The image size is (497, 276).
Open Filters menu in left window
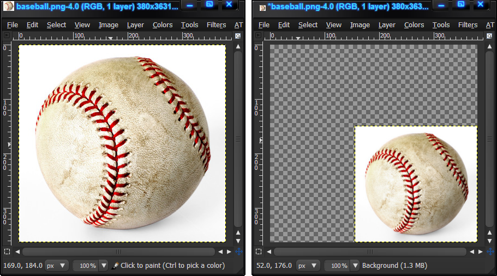click(x=217, y=25)
